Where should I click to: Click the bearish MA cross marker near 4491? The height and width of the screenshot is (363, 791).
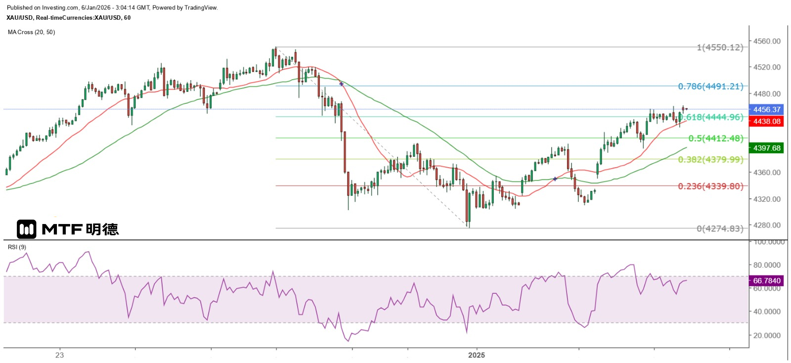click(341, 84)
